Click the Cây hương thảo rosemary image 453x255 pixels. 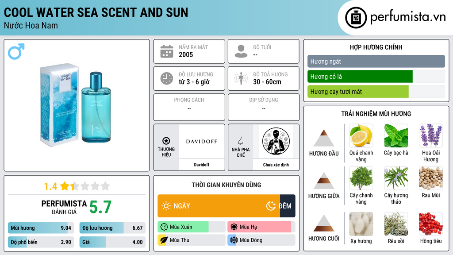tap(396, 178)
